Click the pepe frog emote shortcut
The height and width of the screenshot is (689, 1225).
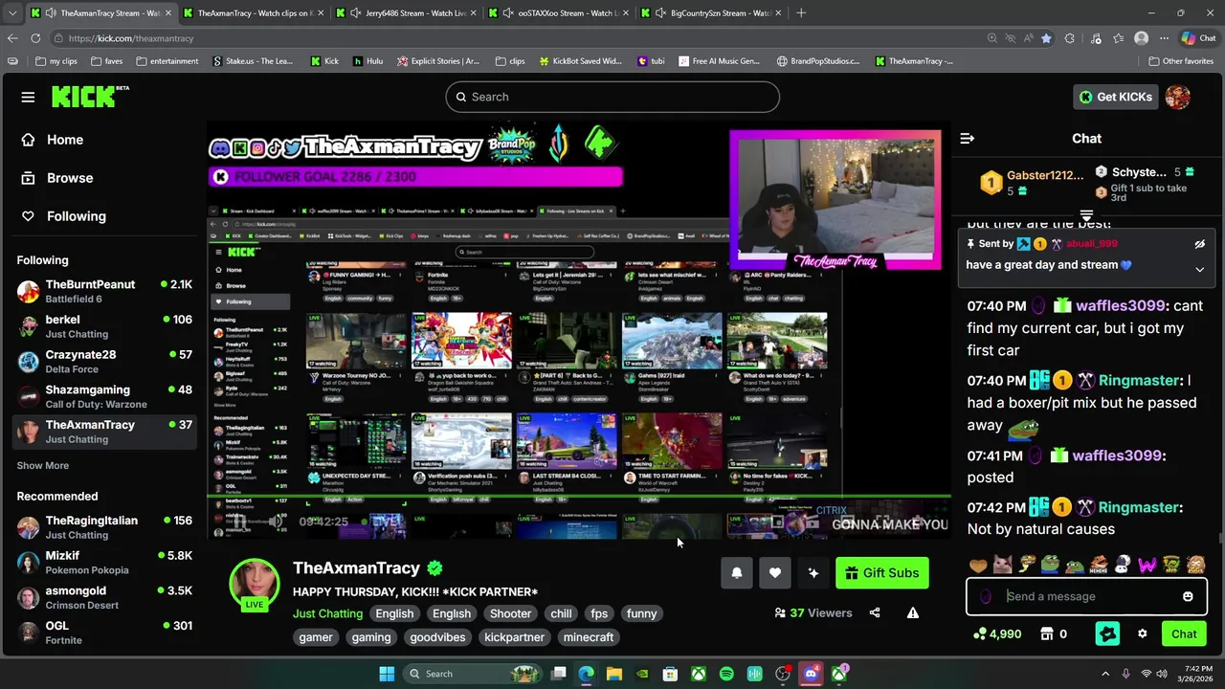pyautogui.click(x=1050, y=565)
